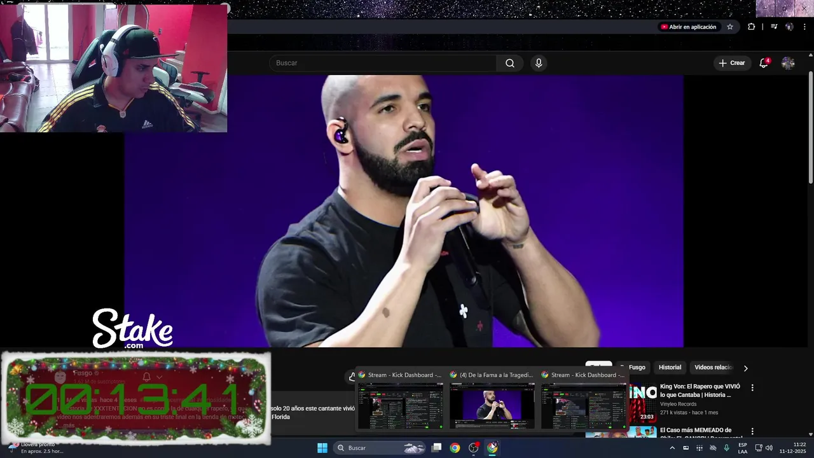Open Chrome extensions puzzle icon
The width and height of the screenshot is (814, 458).
point(752,27)
